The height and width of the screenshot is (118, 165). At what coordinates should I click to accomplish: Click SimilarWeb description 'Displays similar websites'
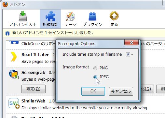tap(84, 108)
